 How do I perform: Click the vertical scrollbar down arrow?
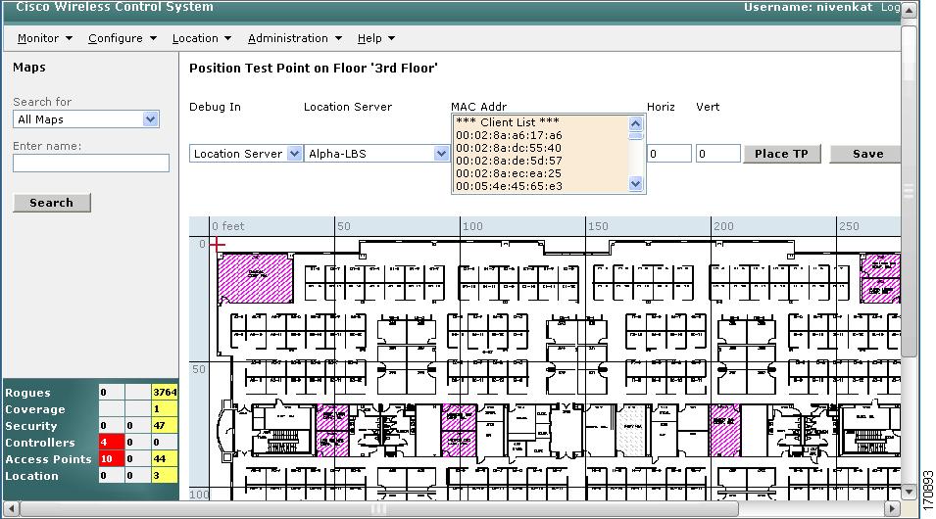910,493
